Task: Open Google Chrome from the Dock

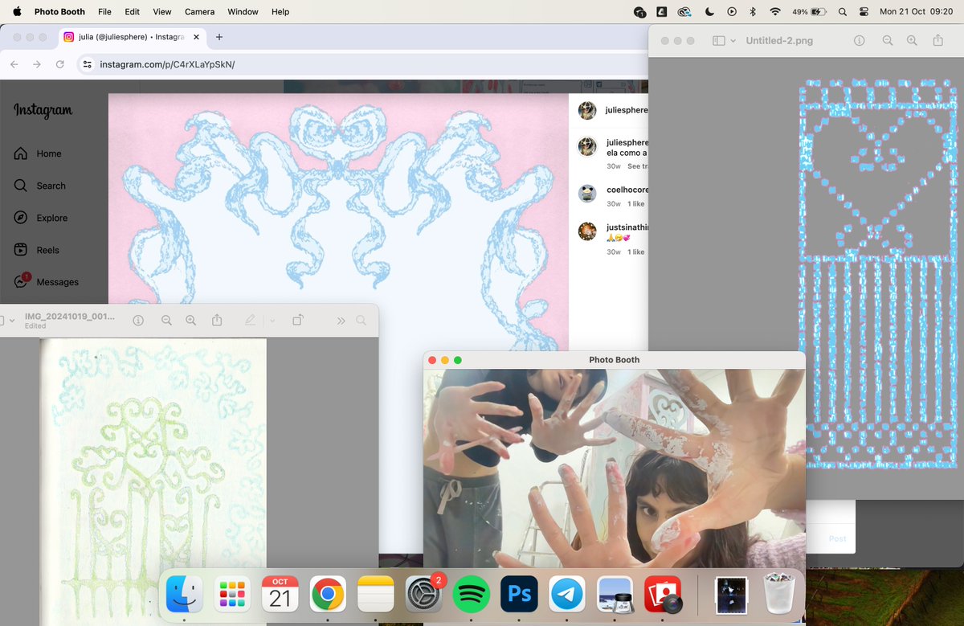Action: (328, 595)
